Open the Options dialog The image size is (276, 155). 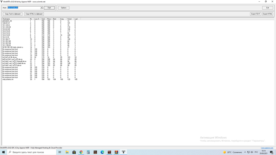(x=64, y=8)
